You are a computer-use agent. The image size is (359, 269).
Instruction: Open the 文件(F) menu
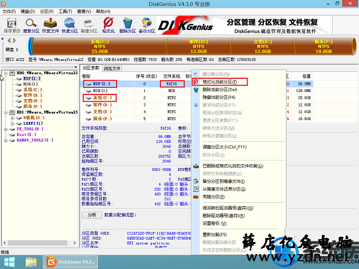9,11
